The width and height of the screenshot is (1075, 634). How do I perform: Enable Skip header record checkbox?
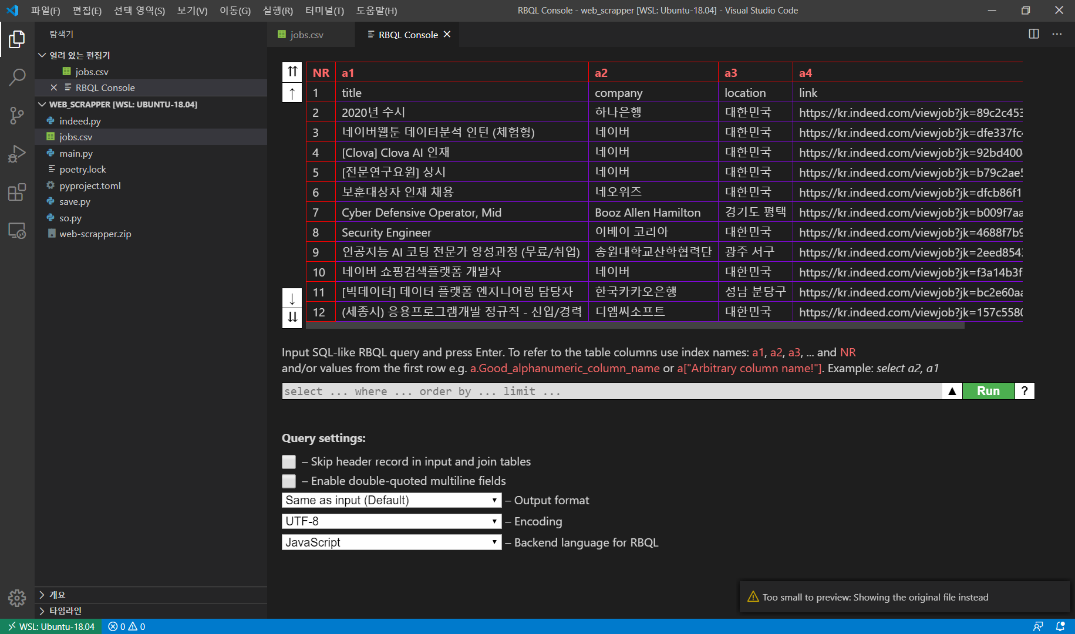point(289,462)
